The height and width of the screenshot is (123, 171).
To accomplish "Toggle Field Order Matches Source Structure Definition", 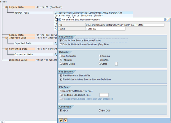I will coord(61,80).
